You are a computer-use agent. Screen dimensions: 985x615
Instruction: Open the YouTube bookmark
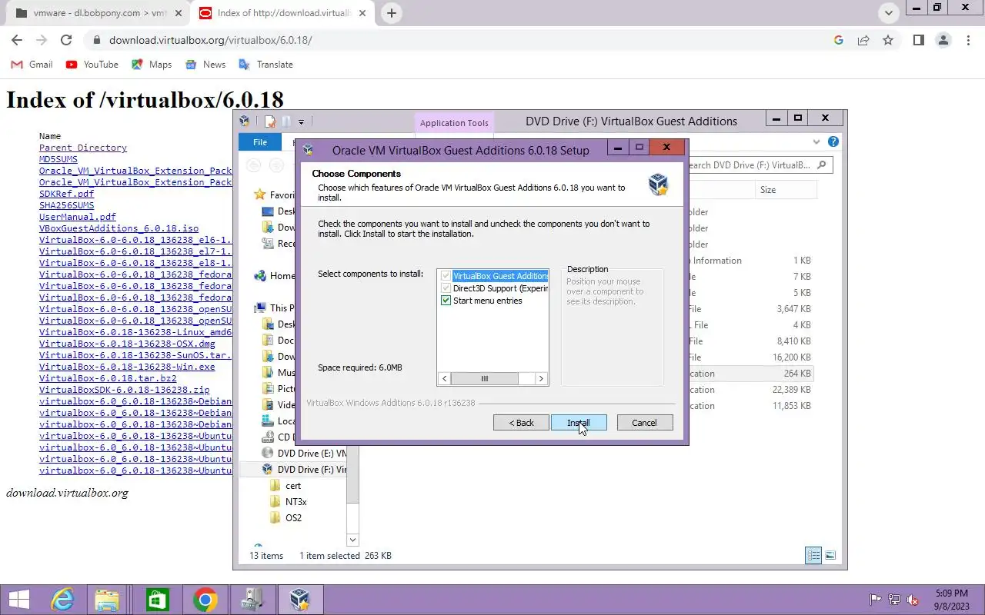pyautogui.click(x=92, y=65)
